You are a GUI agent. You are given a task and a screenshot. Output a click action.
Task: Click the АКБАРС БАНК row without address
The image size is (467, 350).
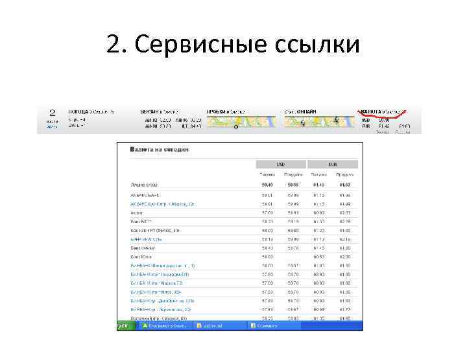coord(145,195)
